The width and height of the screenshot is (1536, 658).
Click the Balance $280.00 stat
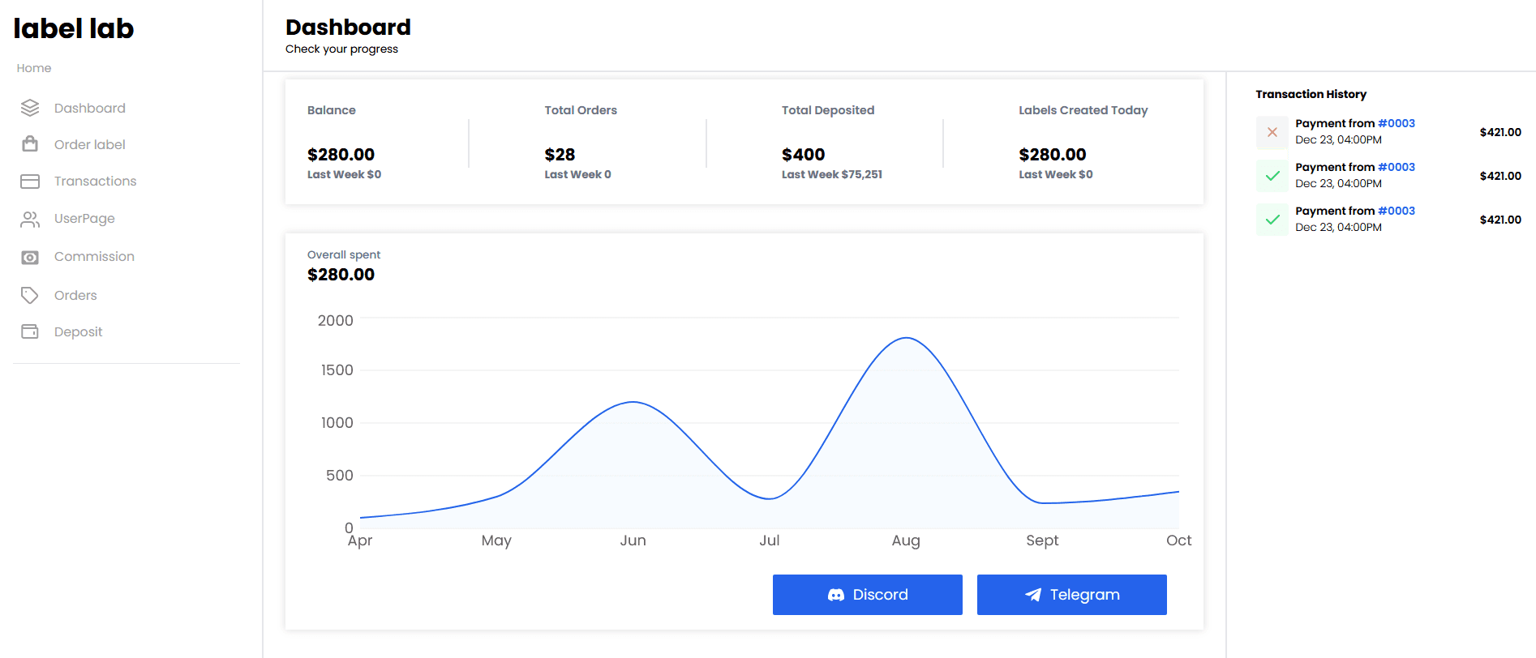pyautogui.click(x=341, y=154)
